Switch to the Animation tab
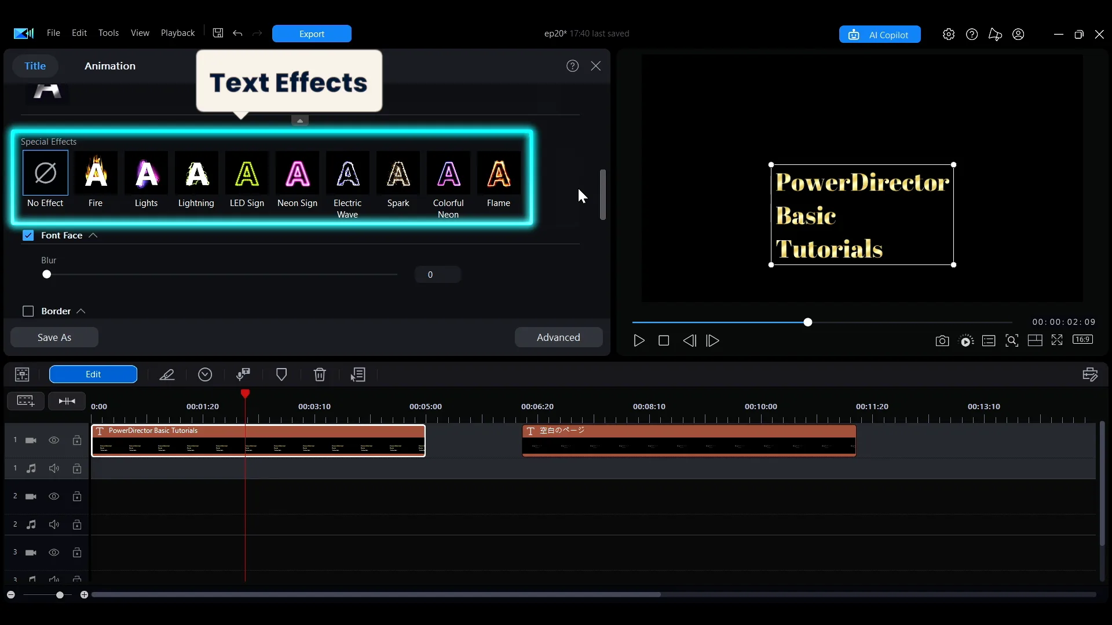This screenshot has width=1112, height=625. [x=110, y=66]
